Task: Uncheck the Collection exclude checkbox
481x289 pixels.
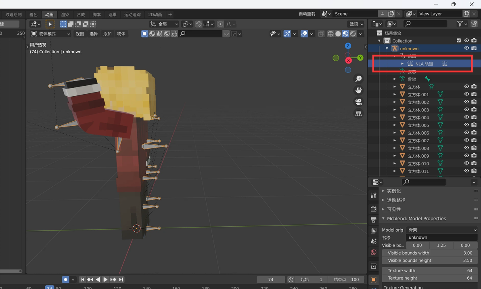Action: (x=459, y=40)
